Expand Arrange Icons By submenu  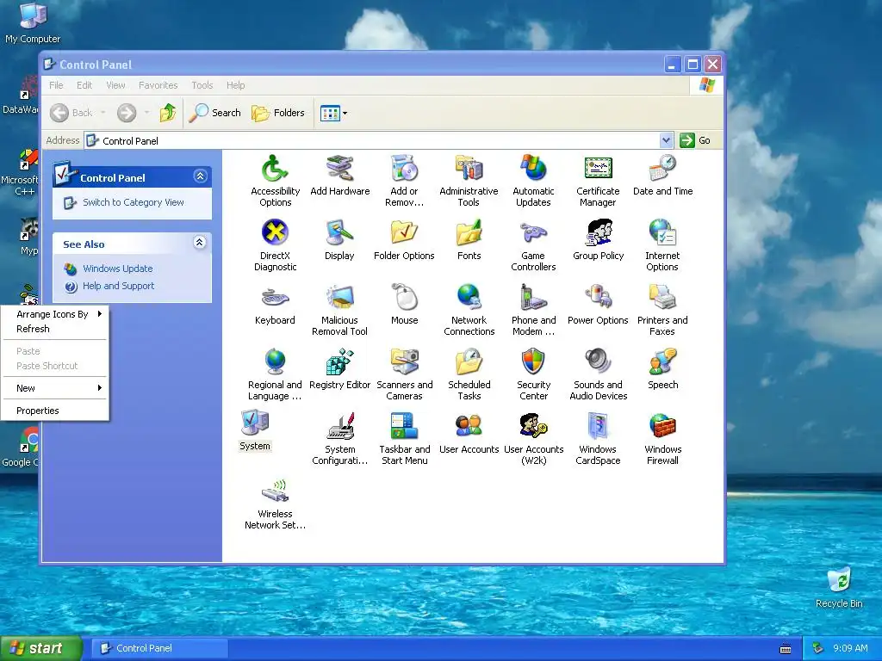click(x=54, y=314)
